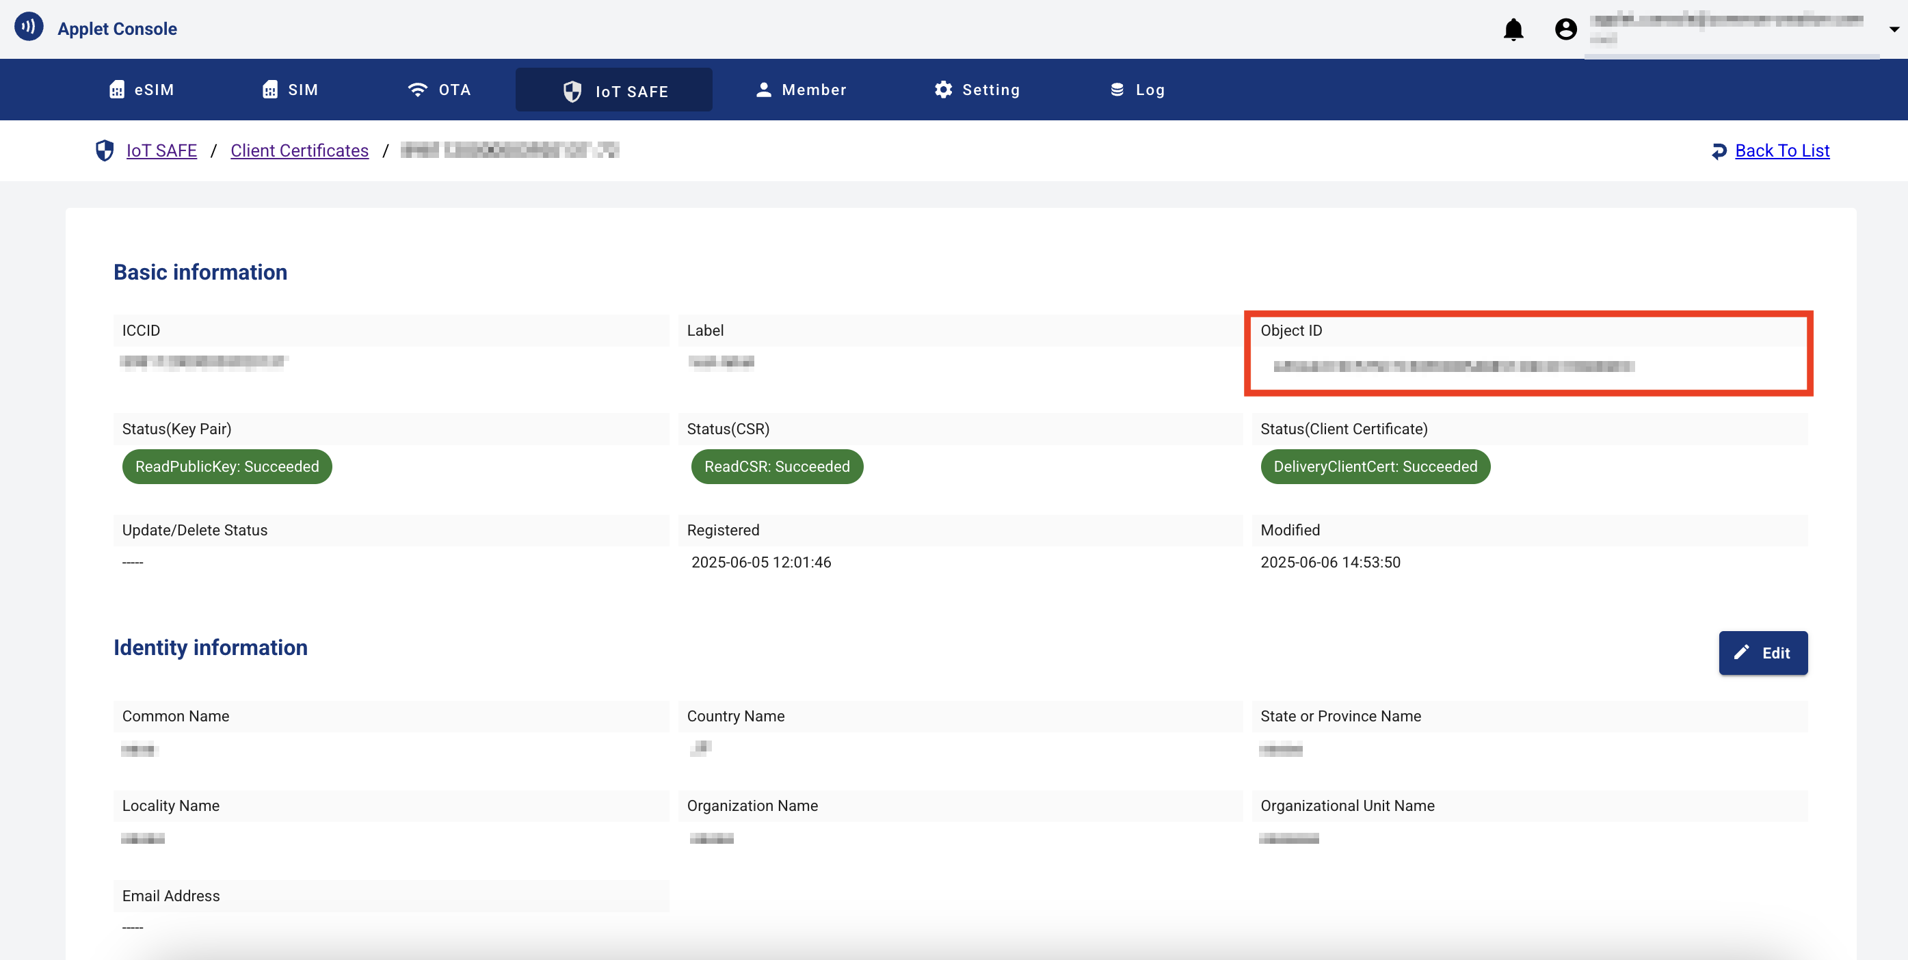Click the Applet Console title text
Viewport: 1908px width, 960px height.
click(117, 29)
